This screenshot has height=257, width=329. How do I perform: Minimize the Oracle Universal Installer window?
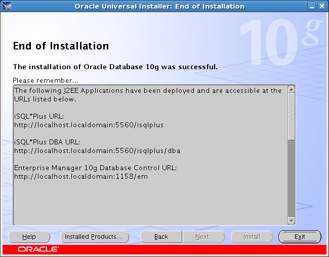coord(312,6)
